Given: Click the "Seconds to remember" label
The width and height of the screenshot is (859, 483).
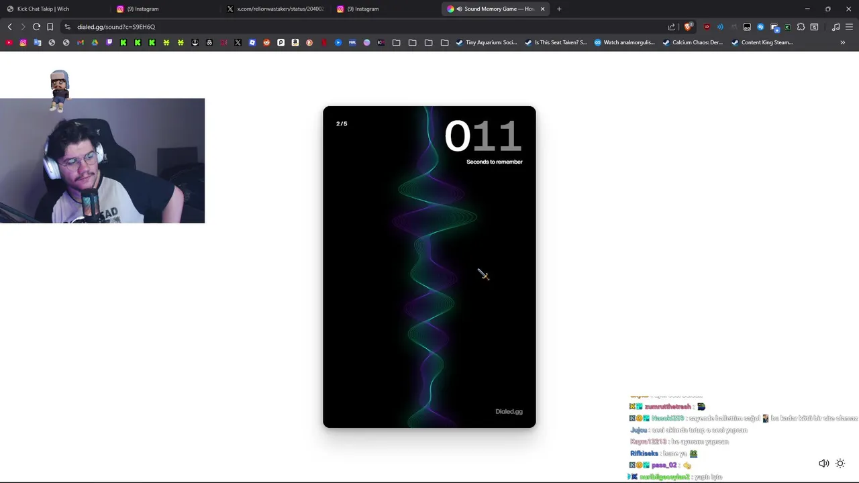Looking at the screenshot, I should pos(495,162).
